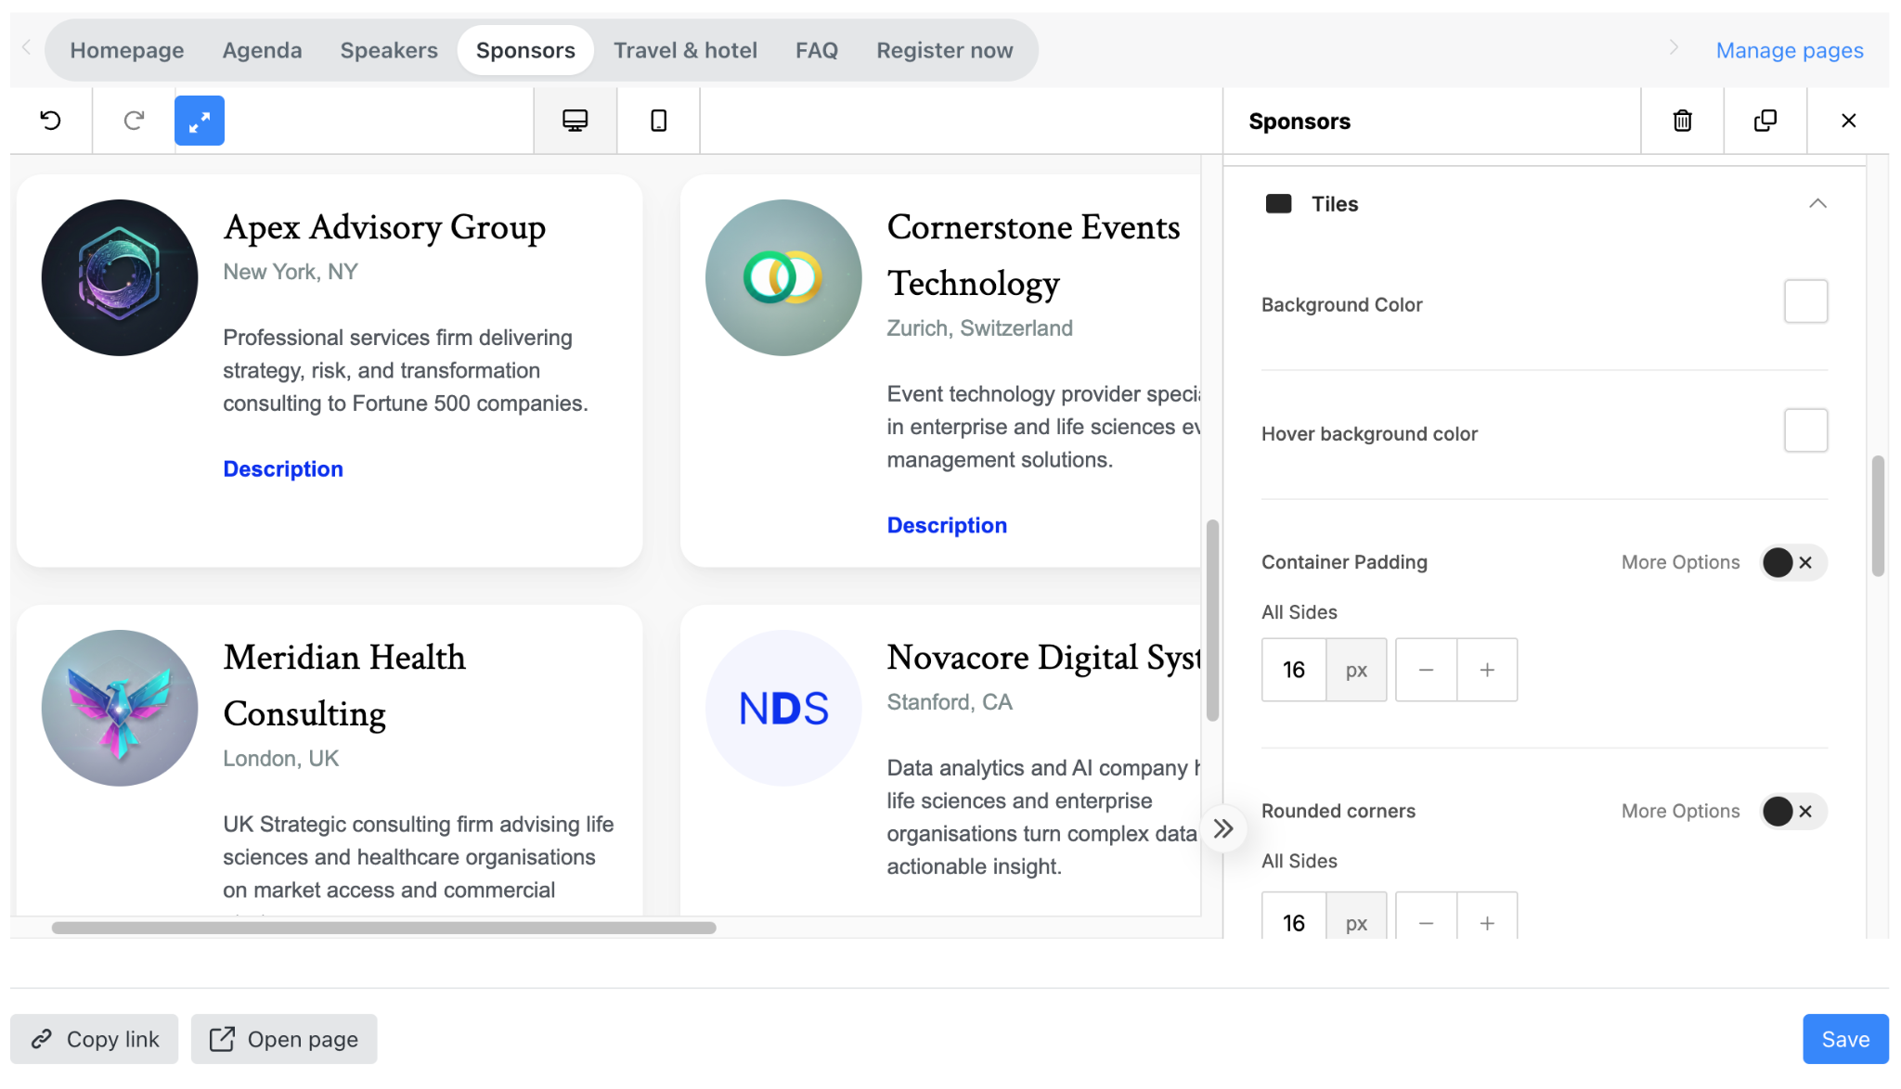Collapse the Tiles section chevron

coord(1817,204)
